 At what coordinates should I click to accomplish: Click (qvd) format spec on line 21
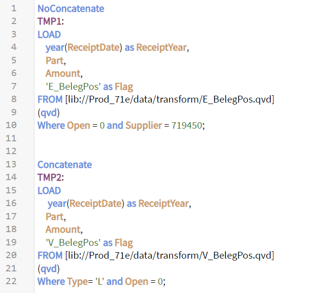pos(49,269)
